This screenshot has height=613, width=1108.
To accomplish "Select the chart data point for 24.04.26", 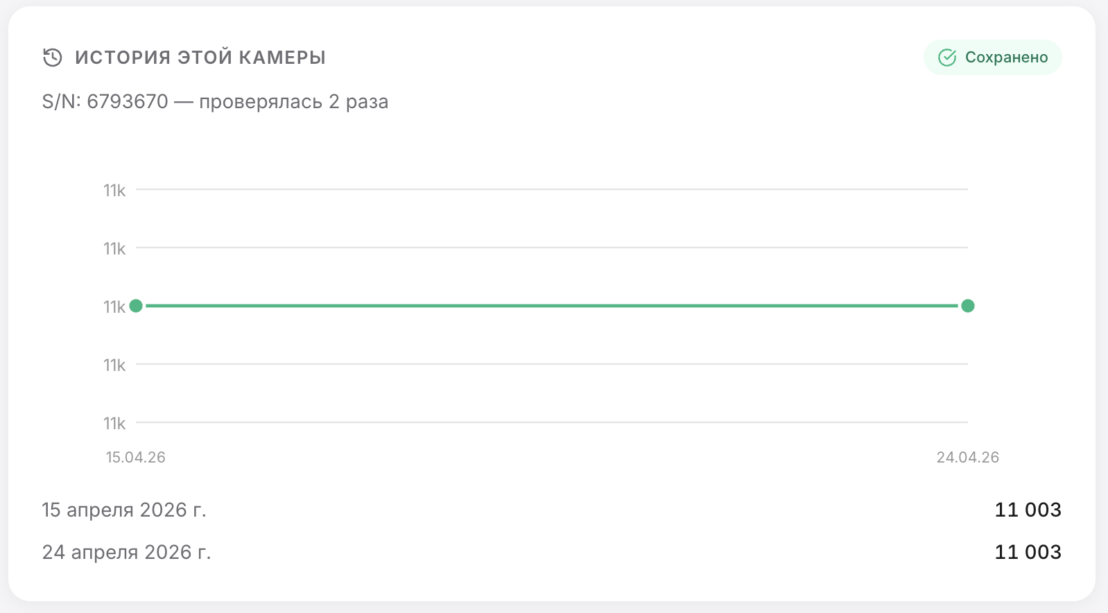I will [968, 306].
